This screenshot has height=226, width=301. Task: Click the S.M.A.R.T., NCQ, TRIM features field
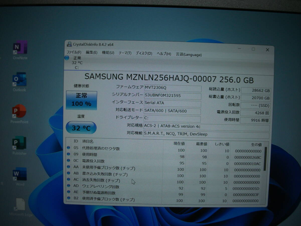(206, 135)
